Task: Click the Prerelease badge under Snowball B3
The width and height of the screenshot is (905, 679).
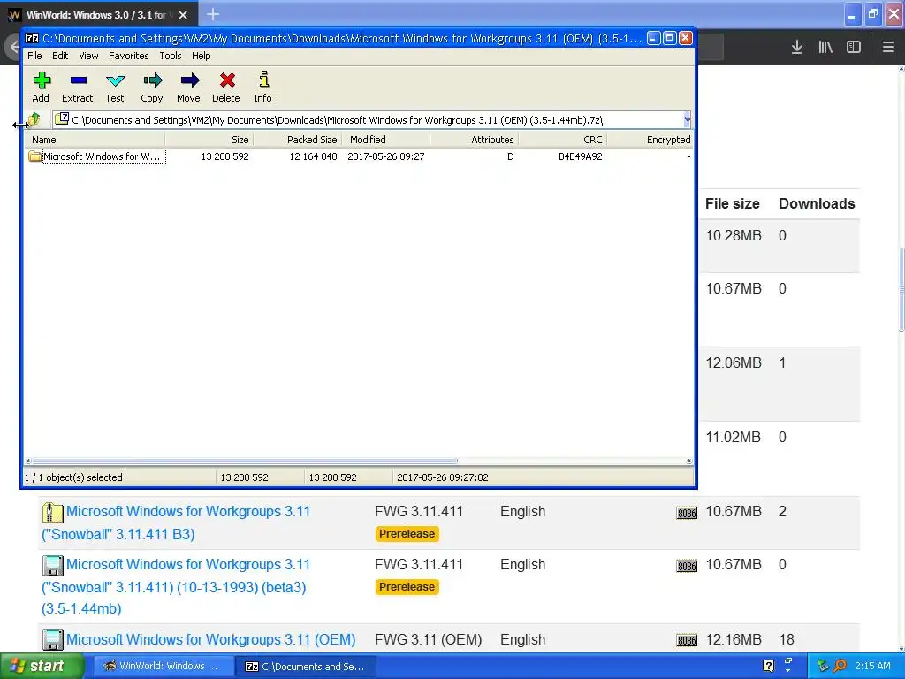Action: coord(407,534)
